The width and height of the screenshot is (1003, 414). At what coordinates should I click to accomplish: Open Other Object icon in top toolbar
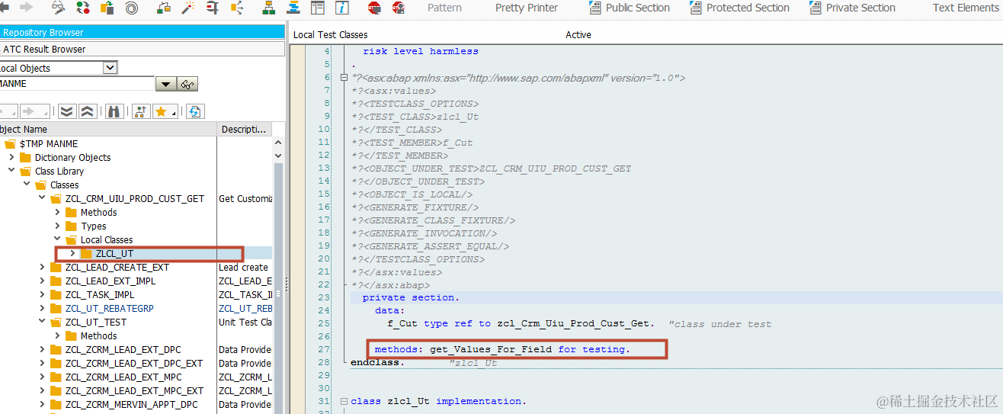(107, 8)
